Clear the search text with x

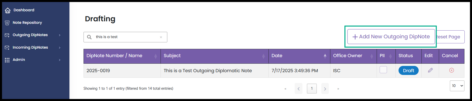(x=161, y=37)
